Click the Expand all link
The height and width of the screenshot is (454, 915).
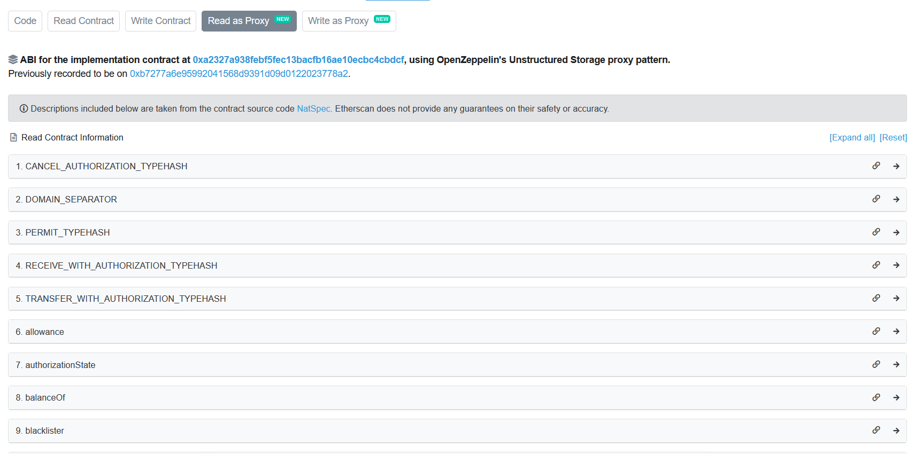click(852, 138)
